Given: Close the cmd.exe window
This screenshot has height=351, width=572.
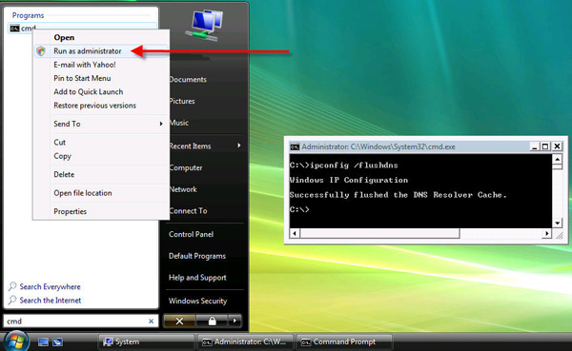Looking at the screenshot, I should 557,146.
